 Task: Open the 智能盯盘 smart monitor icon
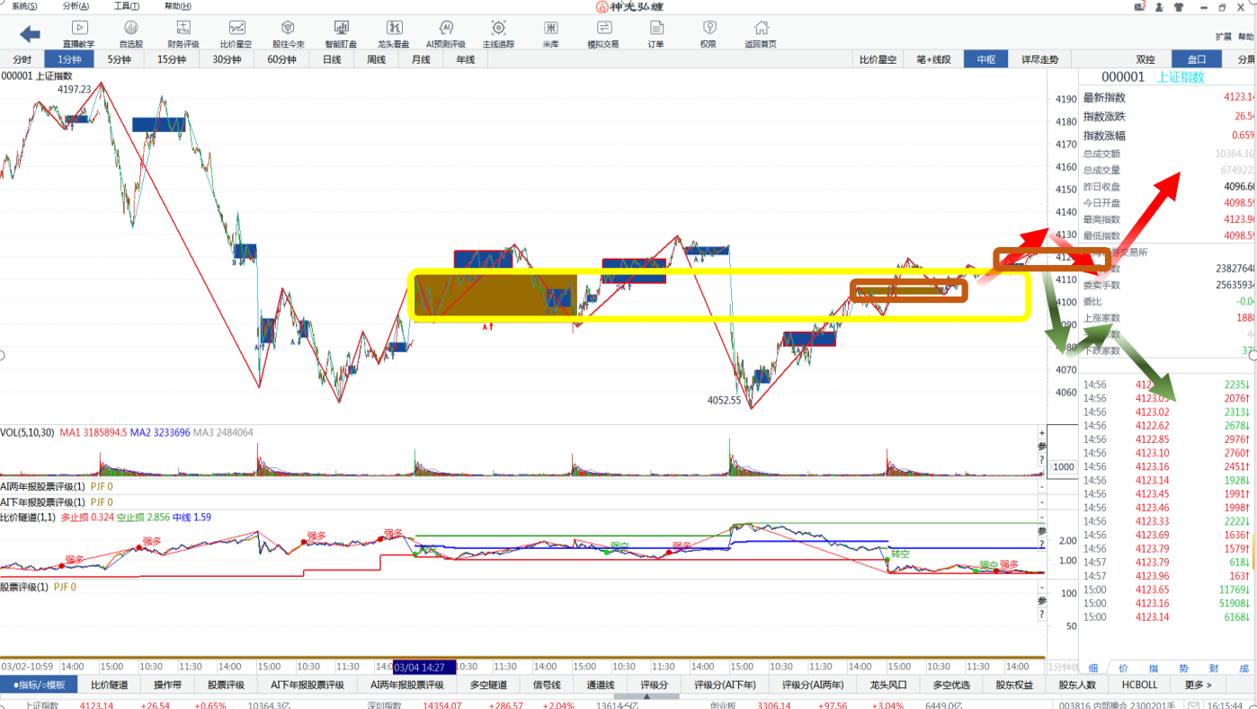341,34
